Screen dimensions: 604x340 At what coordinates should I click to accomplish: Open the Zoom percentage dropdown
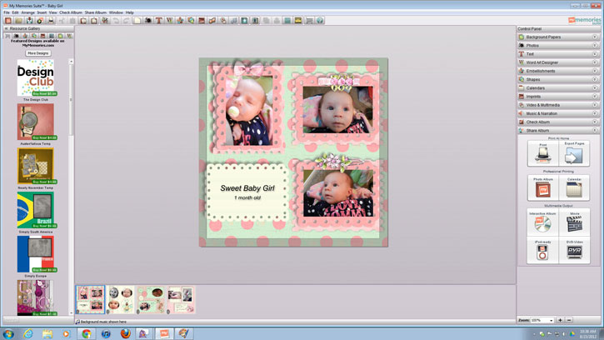click(542, 320)
